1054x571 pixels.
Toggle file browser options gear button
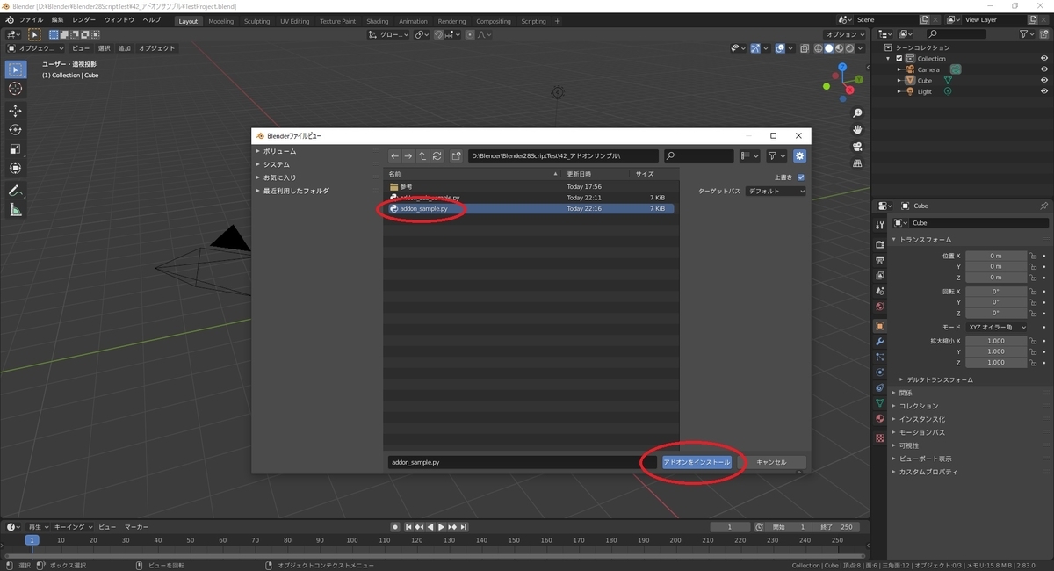pos(799,155)
